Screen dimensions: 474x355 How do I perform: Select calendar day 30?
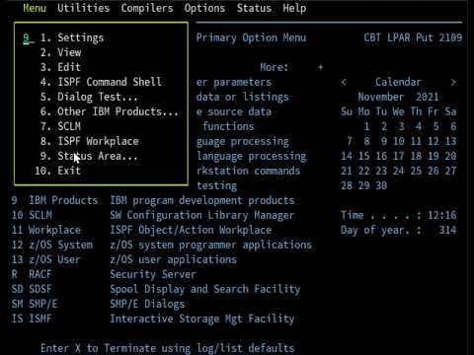click(381, 185)
